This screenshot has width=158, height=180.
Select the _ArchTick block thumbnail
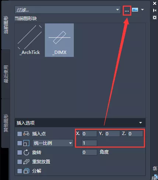(30, 40)
